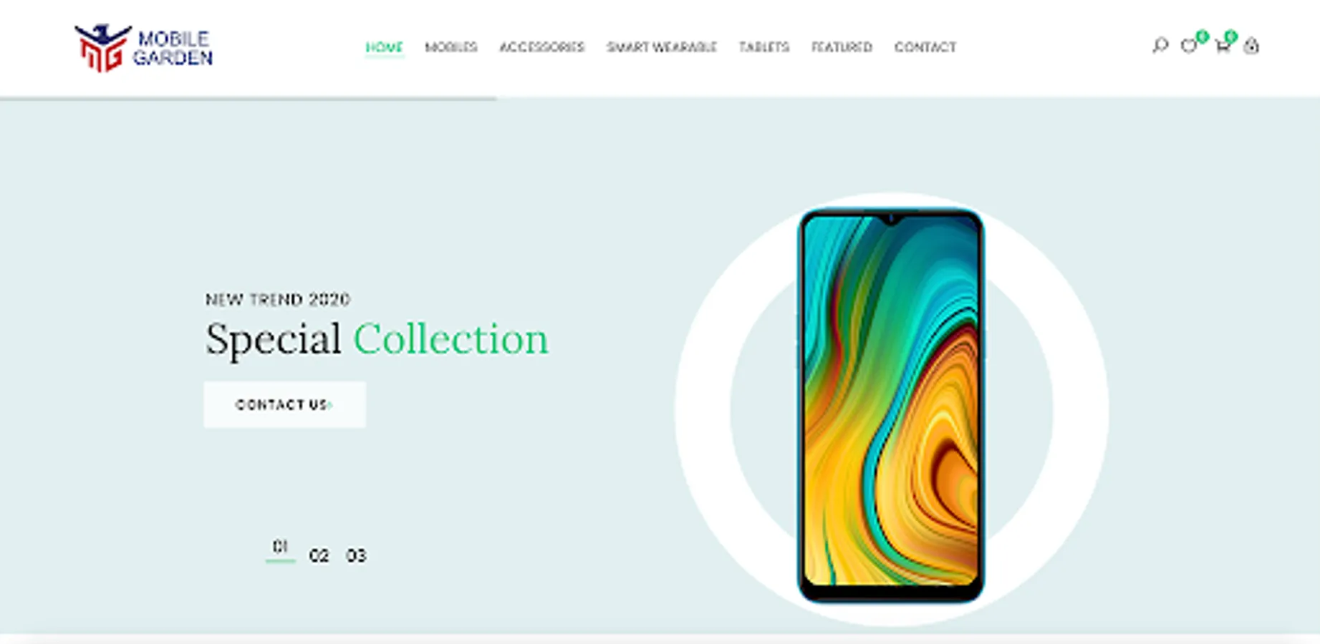1320x644 pixels.
Task: Open the Mobiles menu
Action: pyautogui.click(x=451, y=47)
